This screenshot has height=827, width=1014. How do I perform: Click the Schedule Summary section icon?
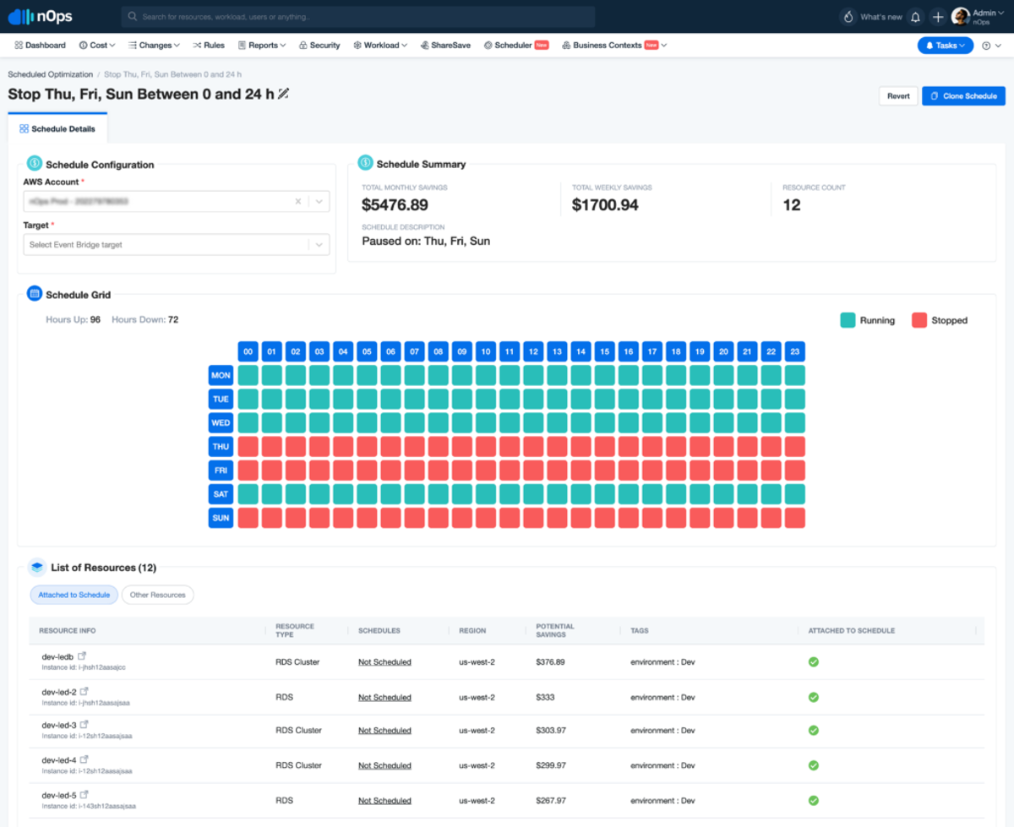366,162
